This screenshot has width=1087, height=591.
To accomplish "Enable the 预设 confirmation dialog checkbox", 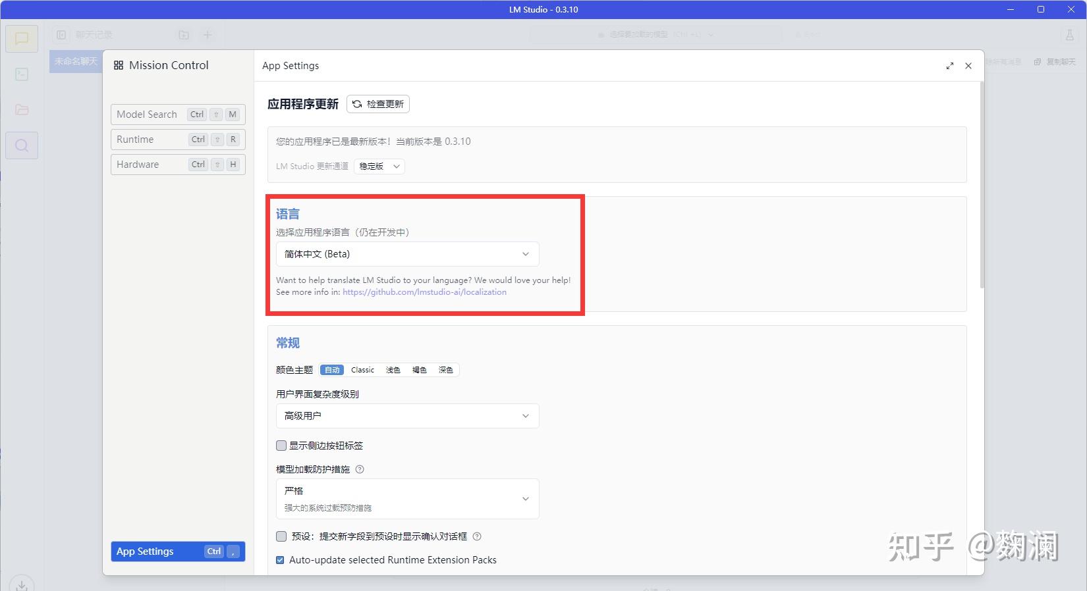I will click(281, 536).
